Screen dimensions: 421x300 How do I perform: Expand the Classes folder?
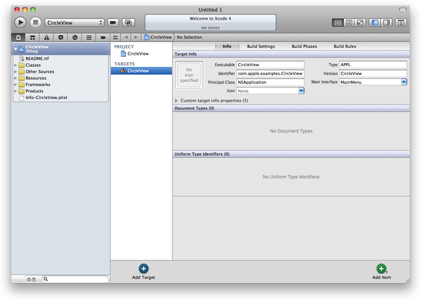click(x=15, y=65)
